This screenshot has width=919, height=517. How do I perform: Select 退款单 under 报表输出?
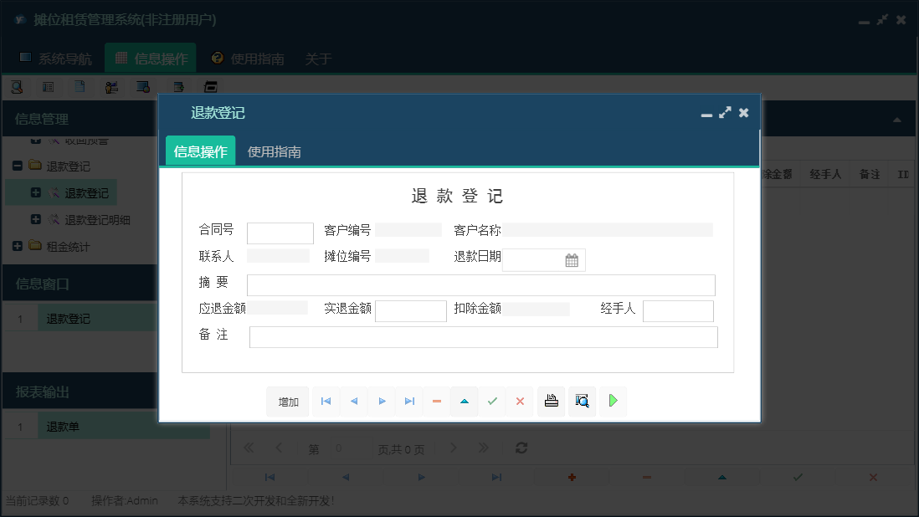point(61,425)
